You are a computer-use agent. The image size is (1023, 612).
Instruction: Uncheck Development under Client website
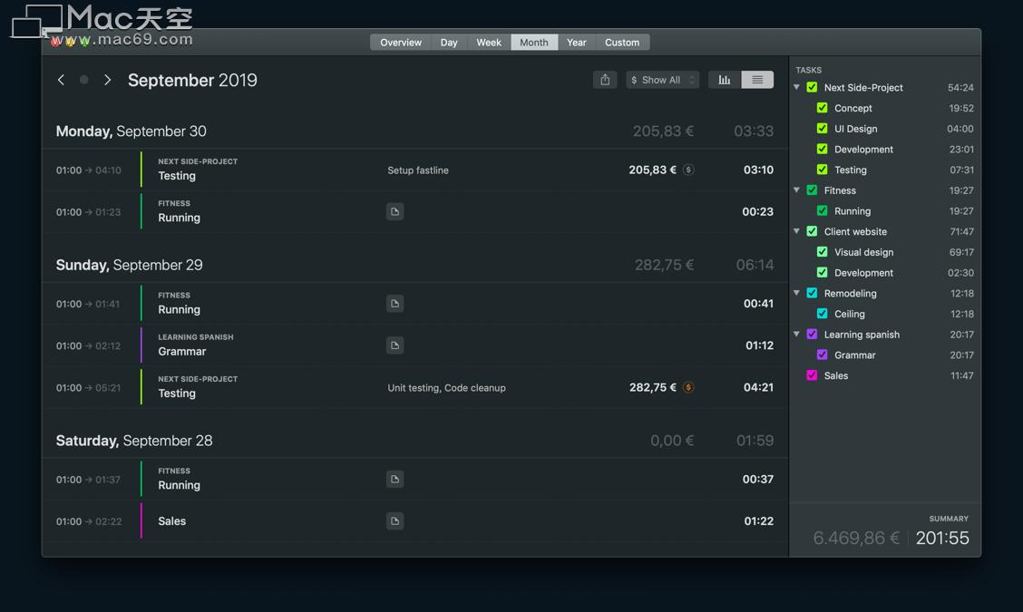(822, 273)
